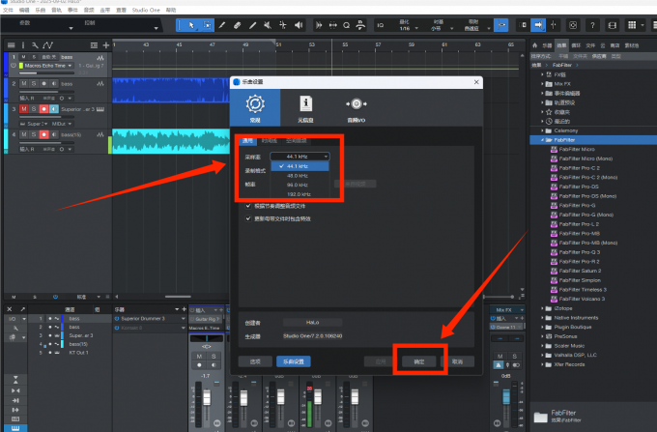The width and height of the screenshot is (657, 432).
Task: Collapse the FabFilter folder in browser
Action: pos(534,139)
